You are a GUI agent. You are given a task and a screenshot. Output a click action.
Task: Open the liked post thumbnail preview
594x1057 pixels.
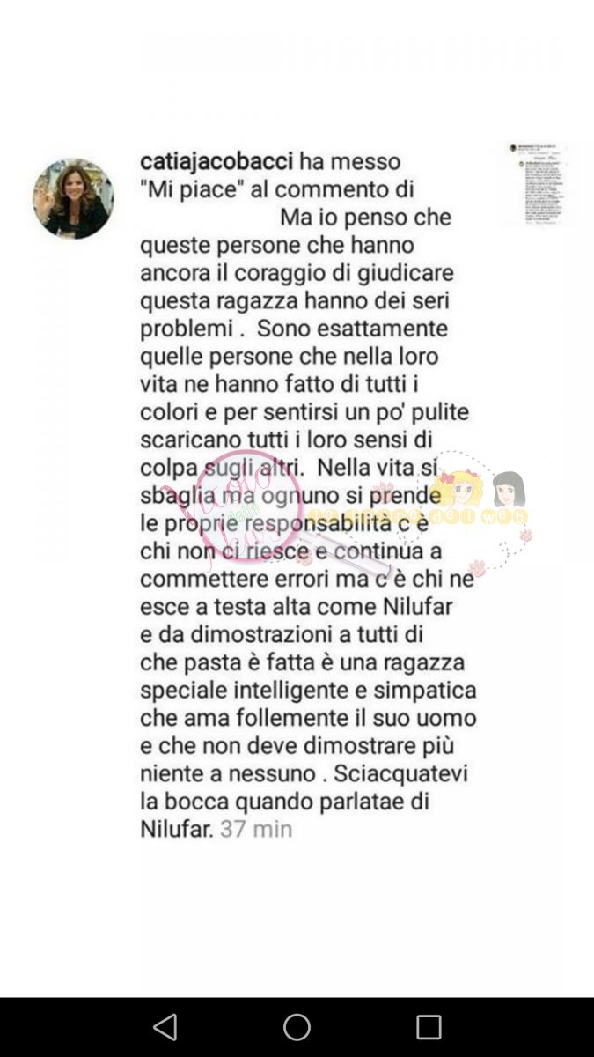(x=538, y=183)
